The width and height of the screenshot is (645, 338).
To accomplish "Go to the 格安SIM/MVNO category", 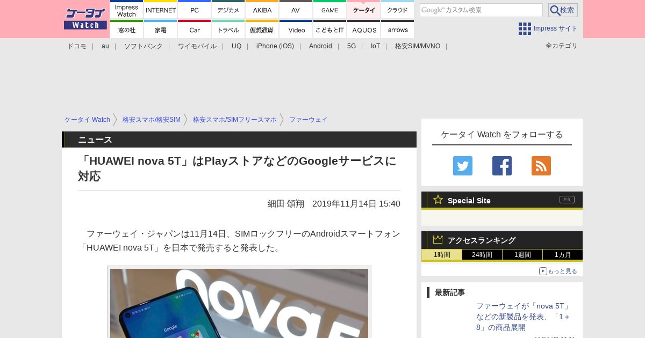I will tap(418, 46).
